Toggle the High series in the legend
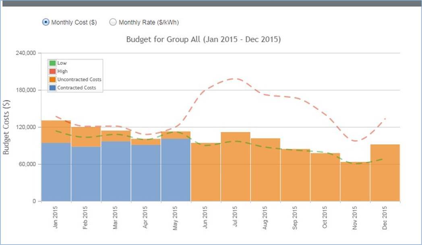422x245 pixels. [x=61, y=71]
